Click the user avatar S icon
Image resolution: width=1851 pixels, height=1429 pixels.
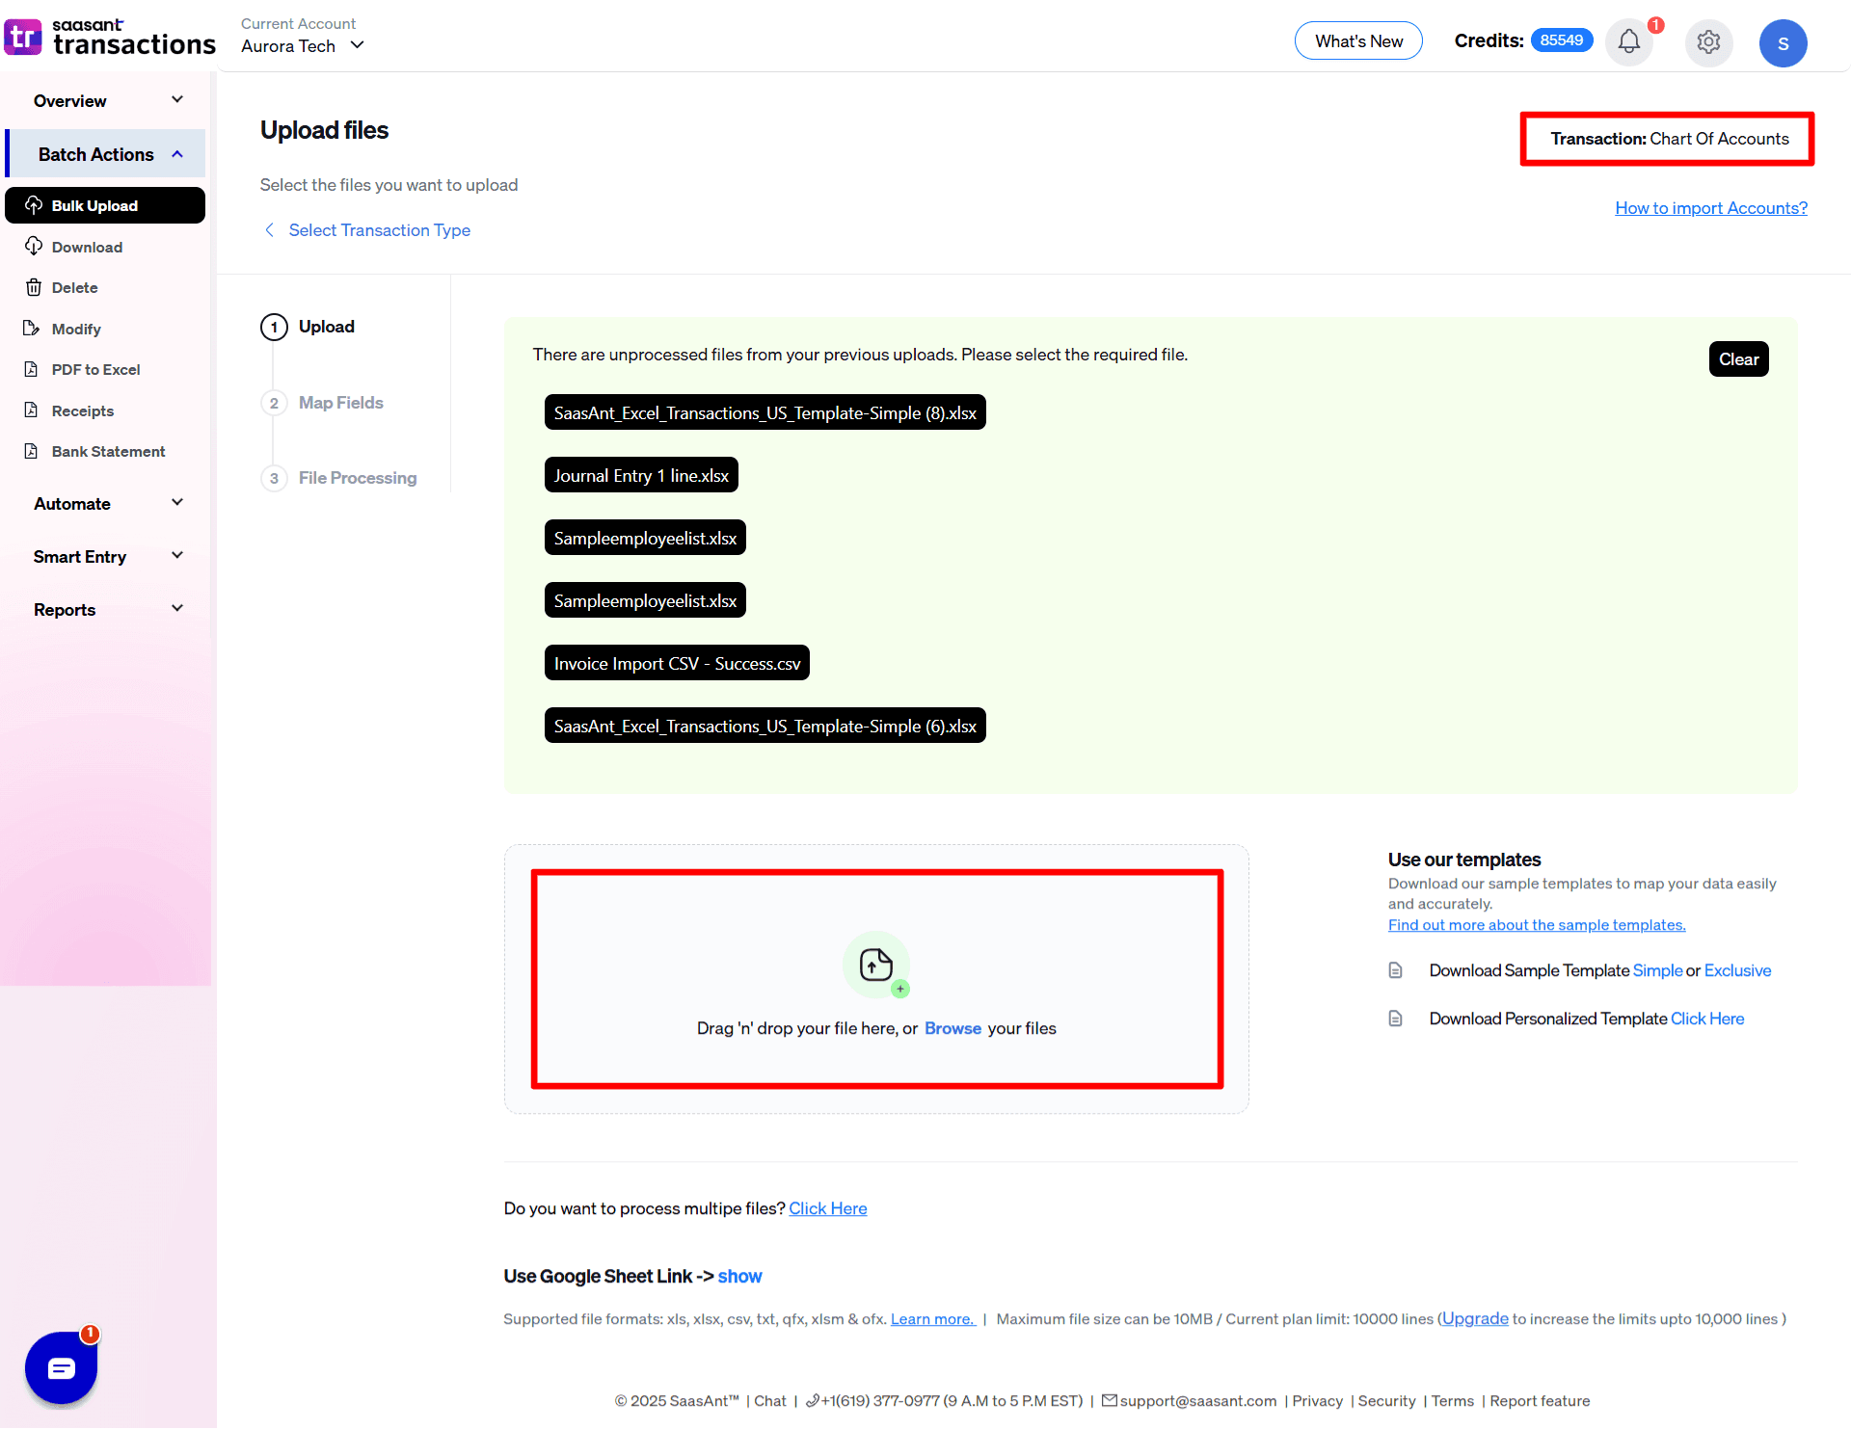[x=1783, y=43]
